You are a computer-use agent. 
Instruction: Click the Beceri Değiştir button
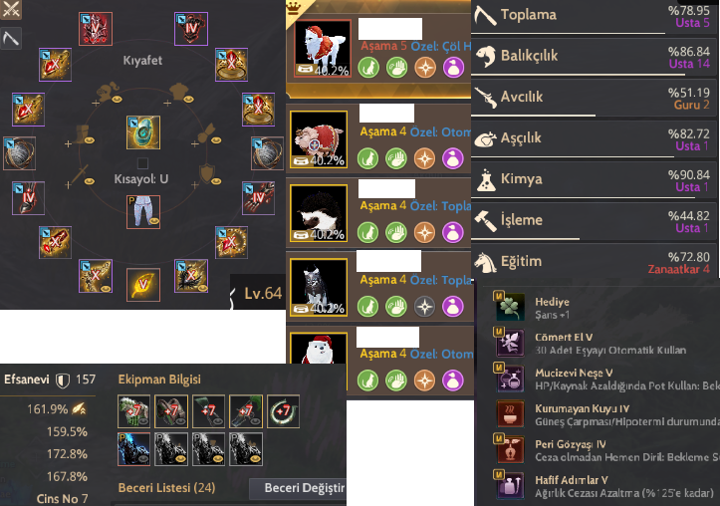(x=298, y=488)
